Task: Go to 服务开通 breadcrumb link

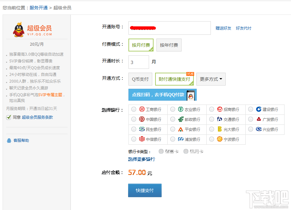Action: click(x=39, y=8)
